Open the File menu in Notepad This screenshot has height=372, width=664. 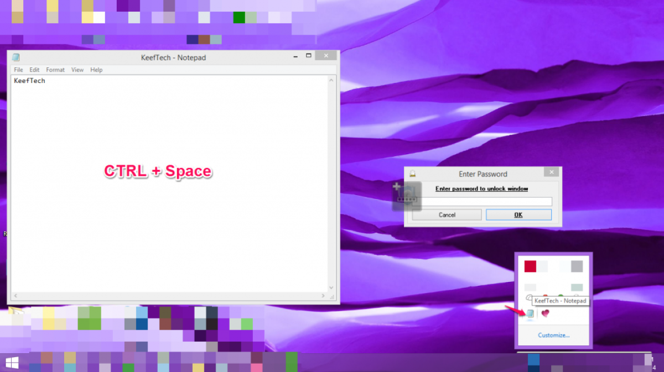[18, 70]
